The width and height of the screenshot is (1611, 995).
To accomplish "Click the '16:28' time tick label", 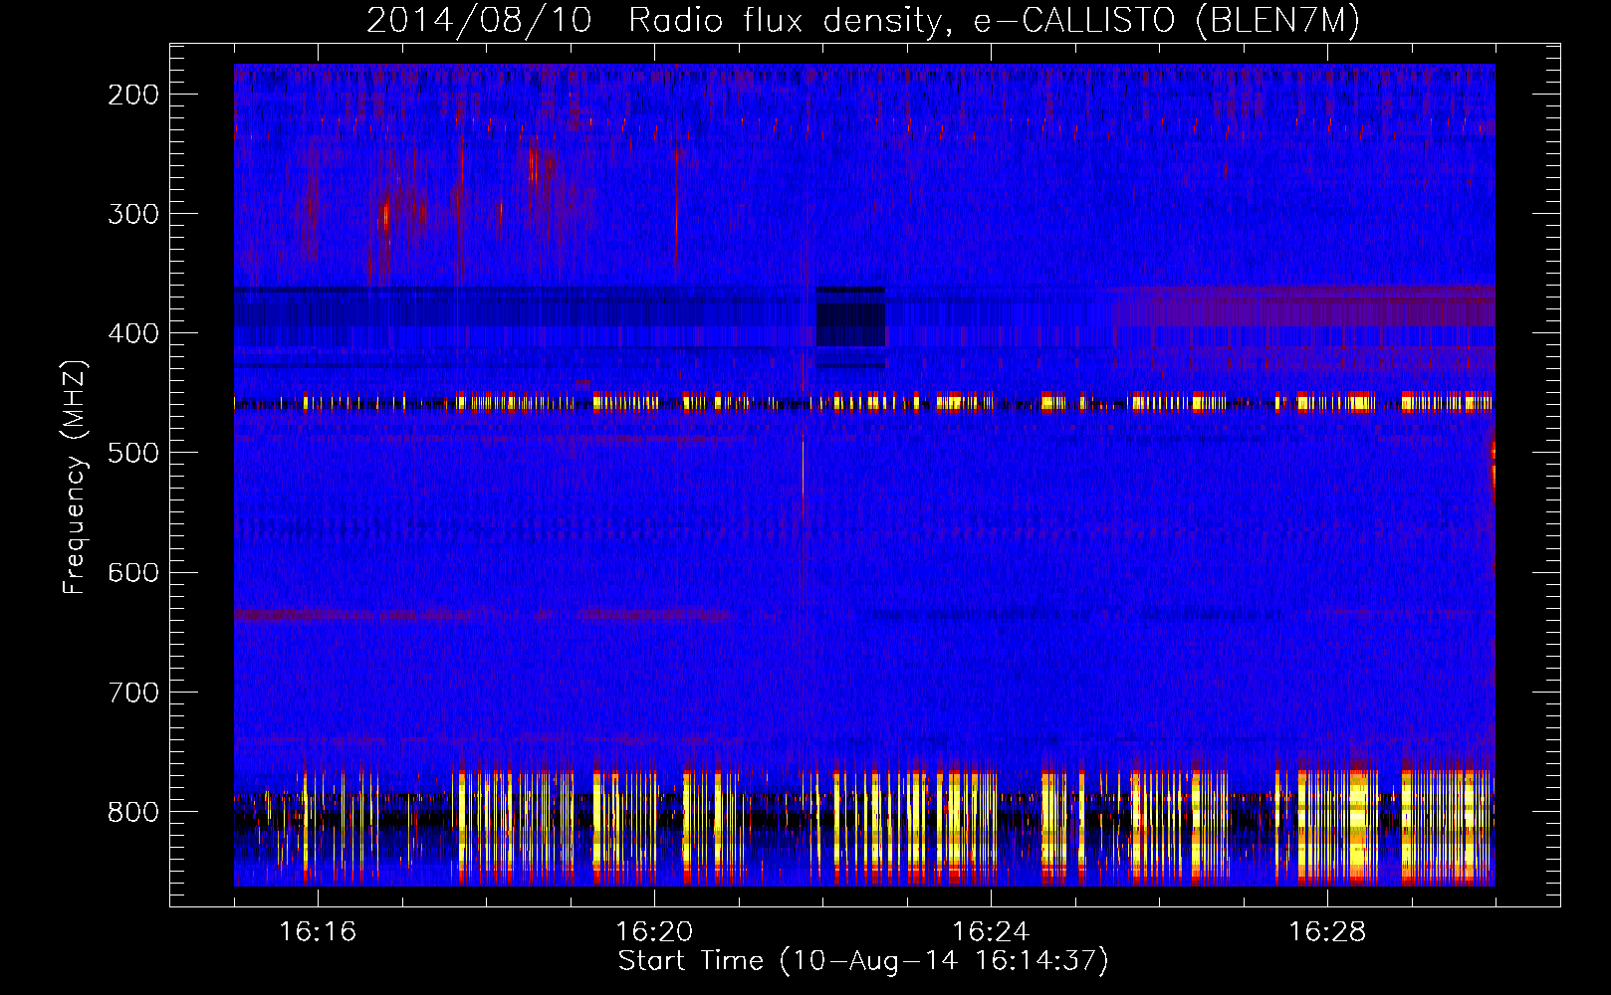I will [x=1327, y=932].
